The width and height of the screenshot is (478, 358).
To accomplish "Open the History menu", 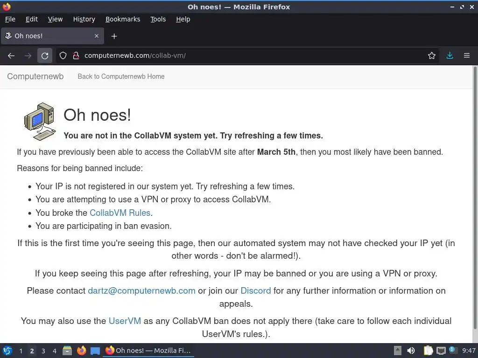I will tap(84, 19).
